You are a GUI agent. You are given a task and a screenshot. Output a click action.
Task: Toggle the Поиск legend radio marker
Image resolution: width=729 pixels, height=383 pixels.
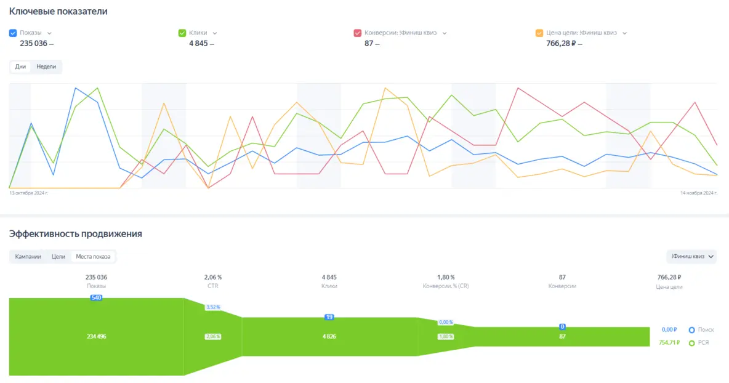[692, 330]
